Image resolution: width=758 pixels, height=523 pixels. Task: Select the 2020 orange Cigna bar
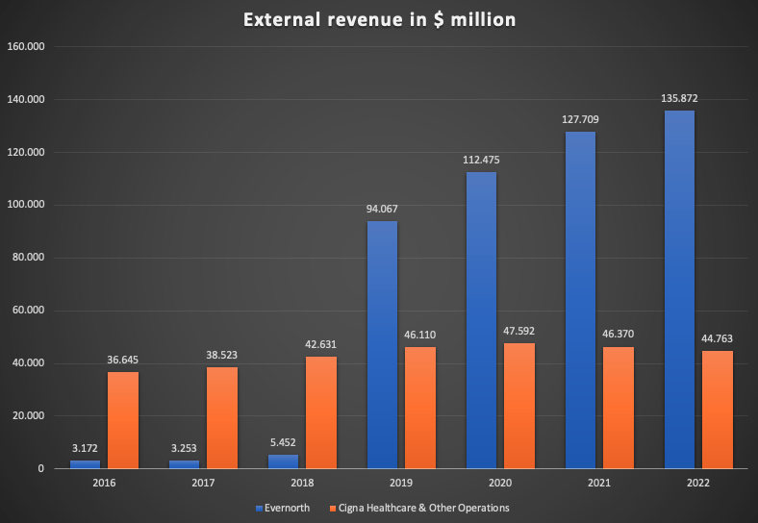click(519, 406)
